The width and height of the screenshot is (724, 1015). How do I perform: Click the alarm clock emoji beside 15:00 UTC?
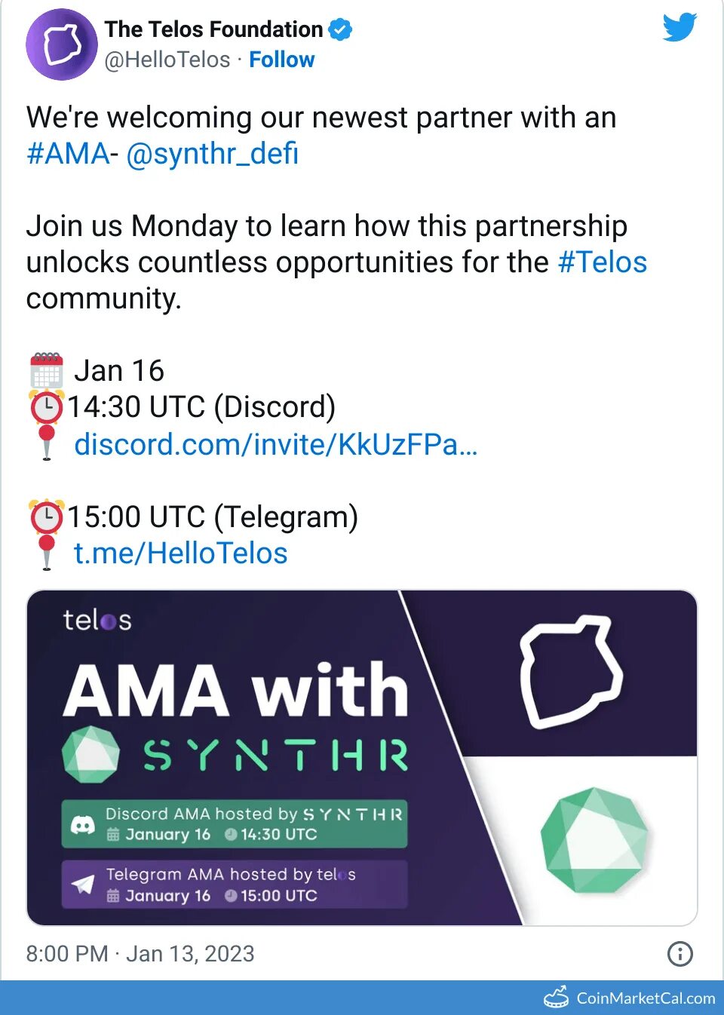(x=47, y=517)
